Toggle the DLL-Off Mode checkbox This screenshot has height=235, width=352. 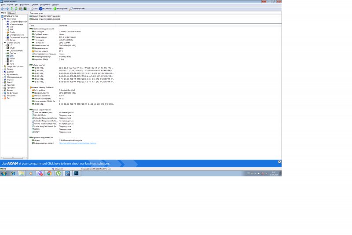[x=33, y=115]
